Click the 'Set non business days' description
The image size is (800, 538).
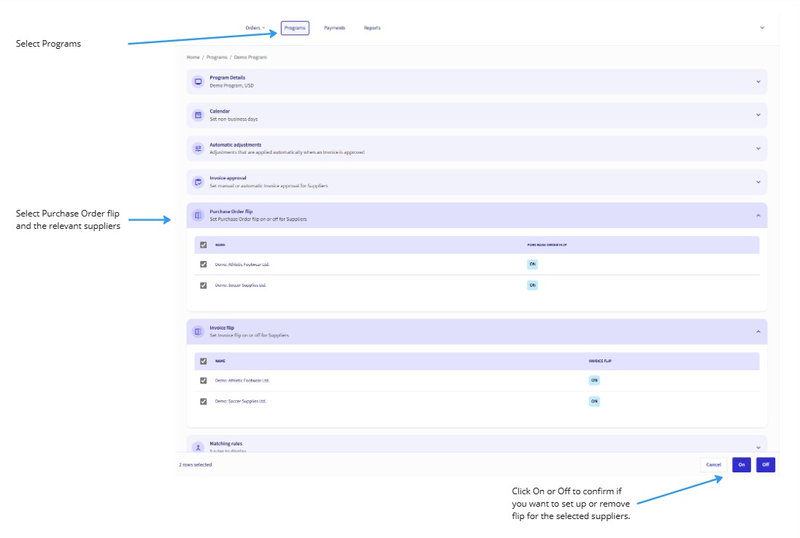234,120
